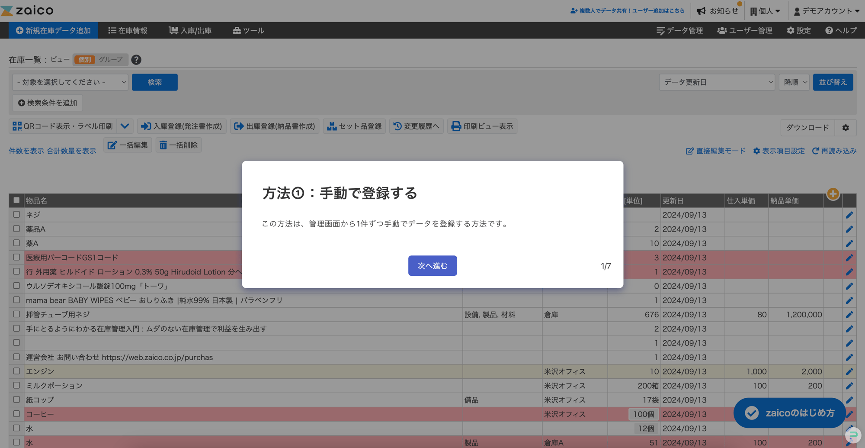Click セット品登録 toolbar button
The image size is (865, 448).
click(x=354, y=126)
